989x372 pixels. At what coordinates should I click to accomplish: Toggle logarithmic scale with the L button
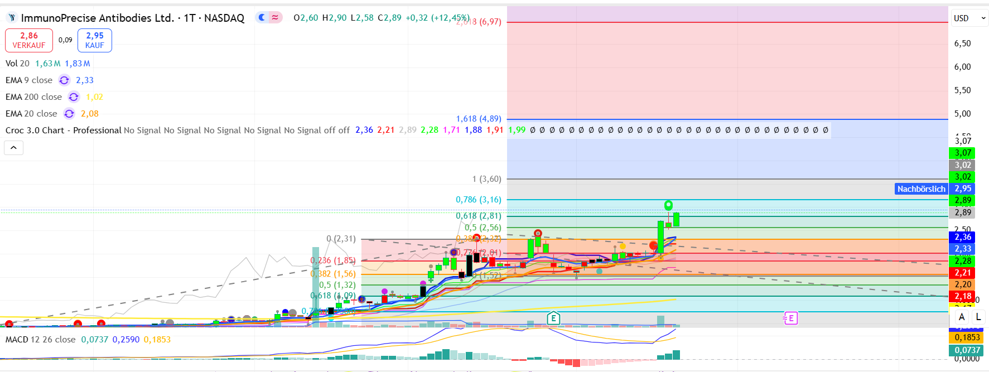tap(978, 317)
